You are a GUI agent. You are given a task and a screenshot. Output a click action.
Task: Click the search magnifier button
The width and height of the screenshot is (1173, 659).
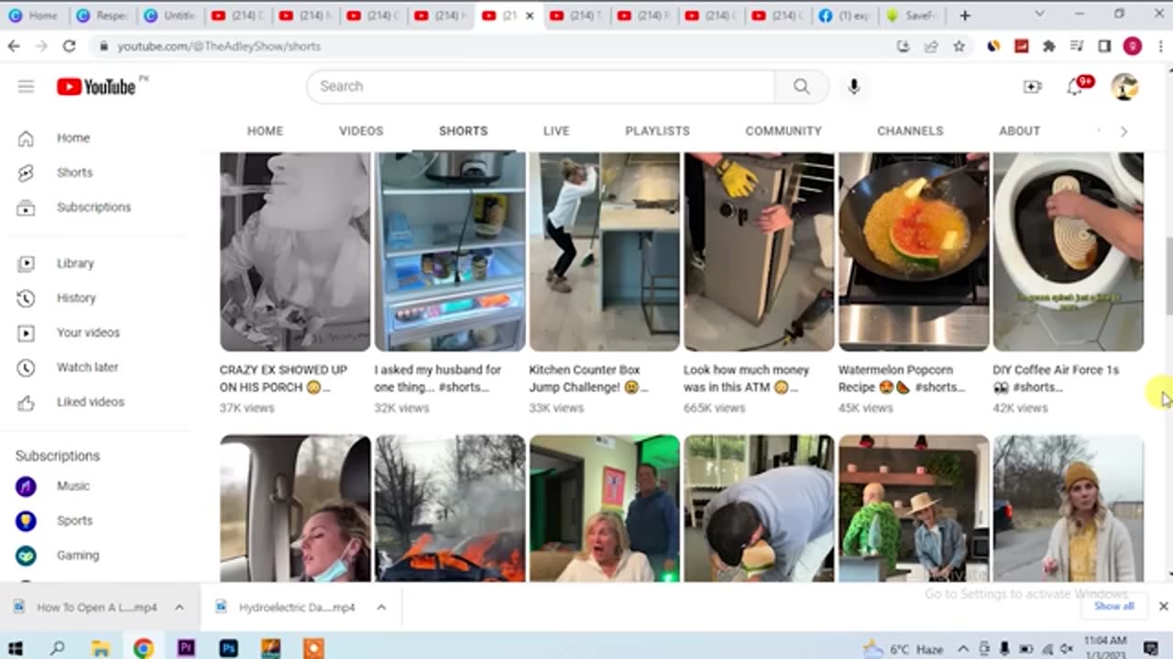pyautogui.click(x=802, y=86)
